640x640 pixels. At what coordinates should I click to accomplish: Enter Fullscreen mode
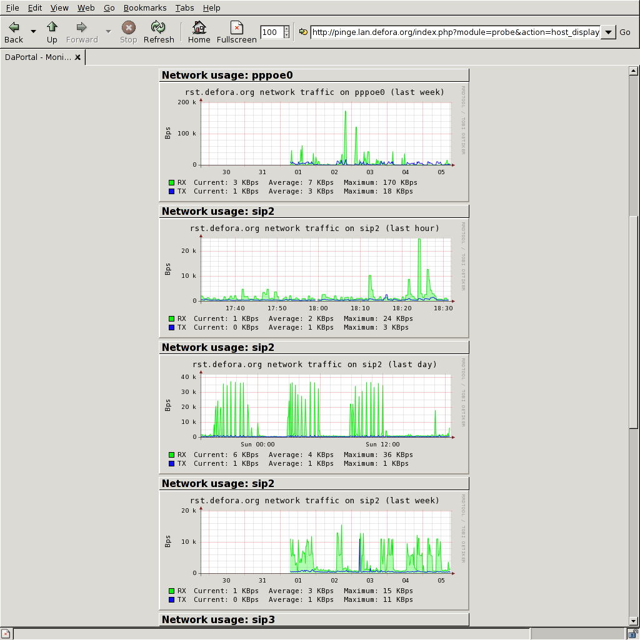point(236,27)
